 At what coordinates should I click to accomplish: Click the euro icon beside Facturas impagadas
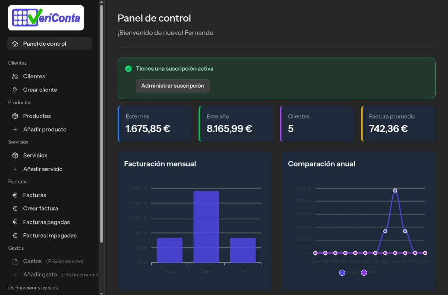click(15, 235)
